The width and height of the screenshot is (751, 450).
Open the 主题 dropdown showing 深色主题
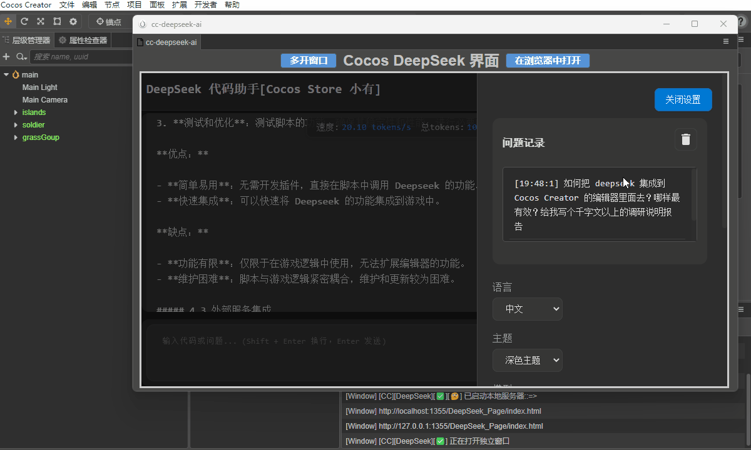pos(527,360)
